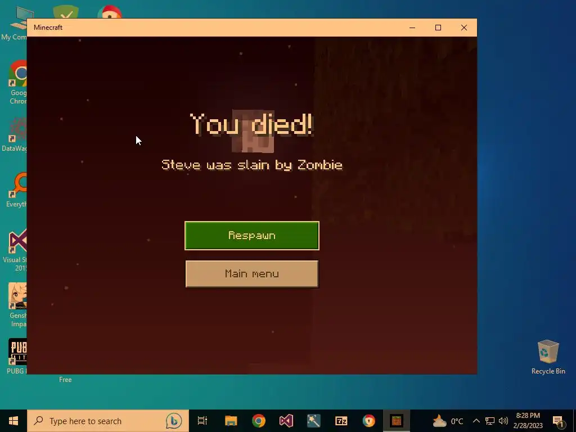Select the Recycle Bin desktop icon
The image size is (576, 432).
tap(548, 357)
